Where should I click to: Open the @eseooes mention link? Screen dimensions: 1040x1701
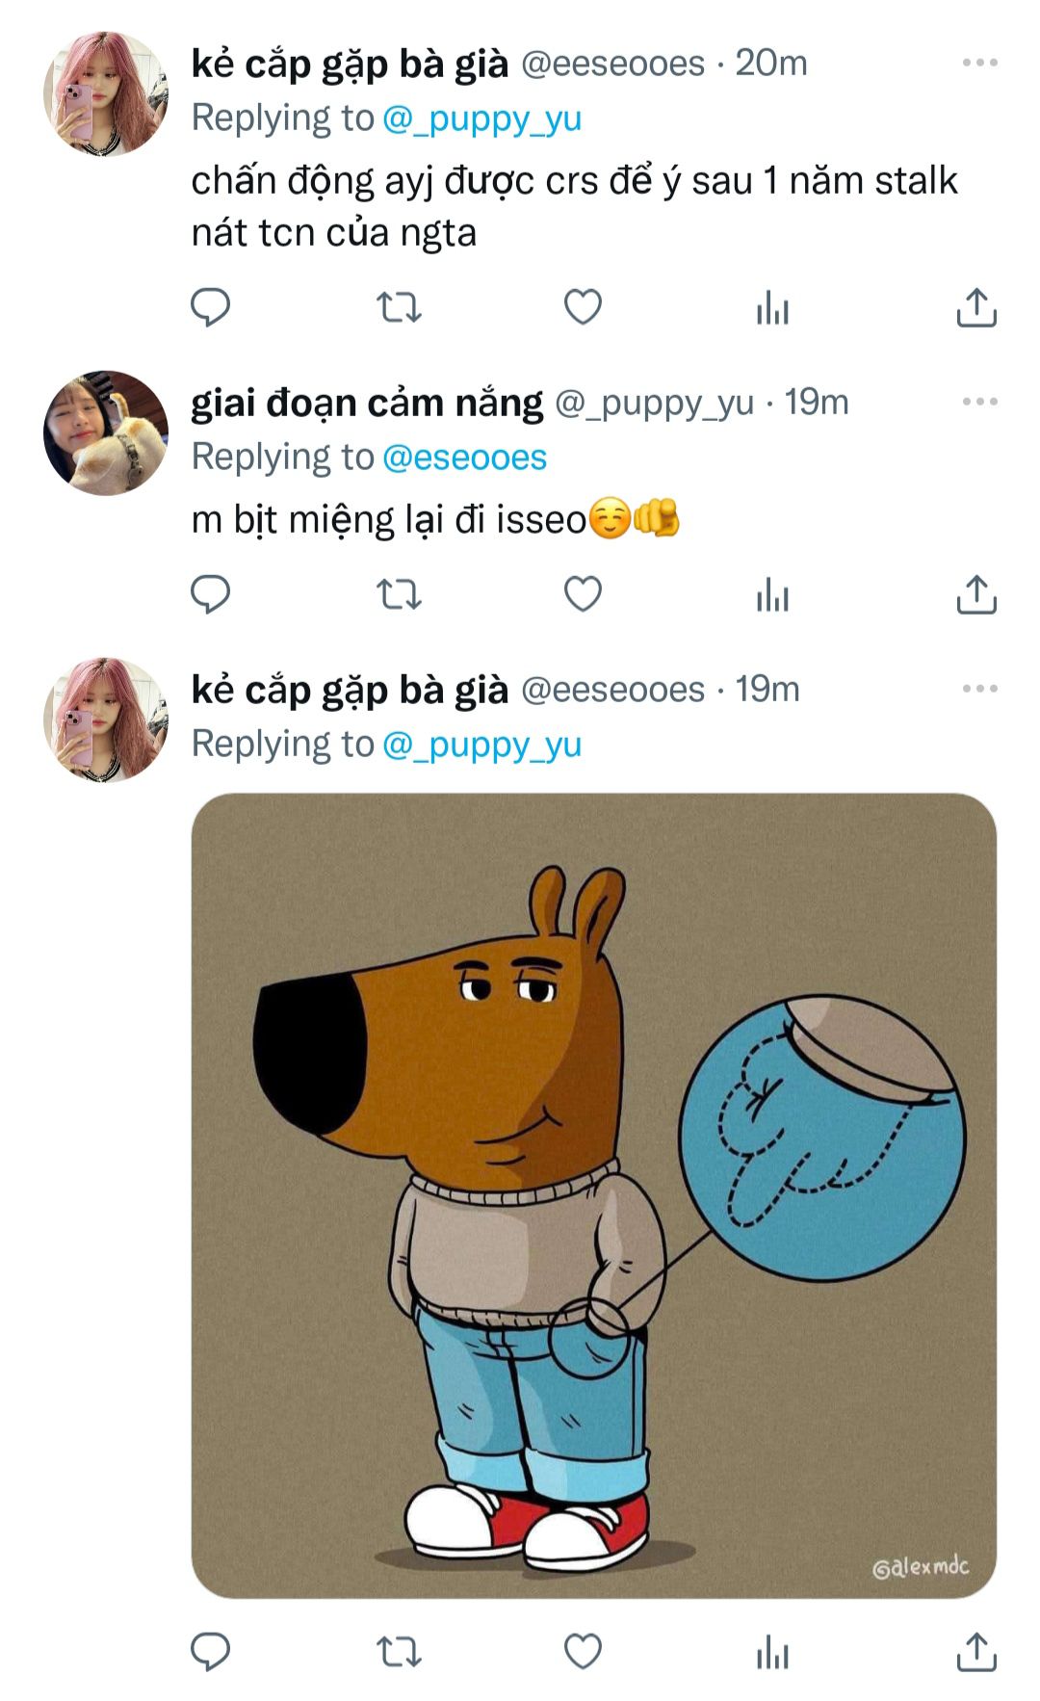464,458
